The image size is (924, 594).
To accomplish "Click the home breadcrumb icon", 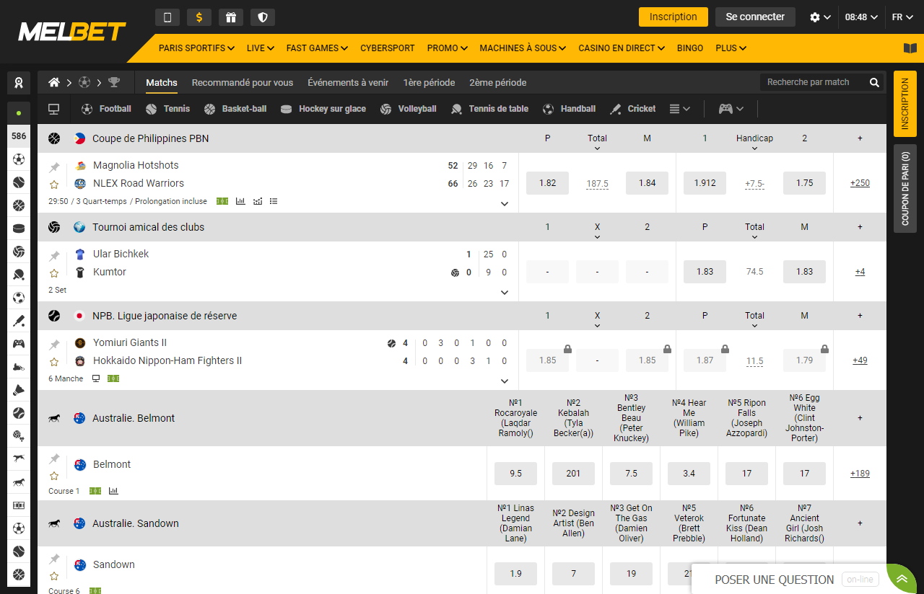I will pos(54,82).
